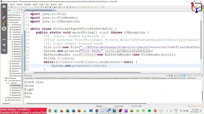Maximize the Console panel
204x114 pixels.
pos(202,75)
